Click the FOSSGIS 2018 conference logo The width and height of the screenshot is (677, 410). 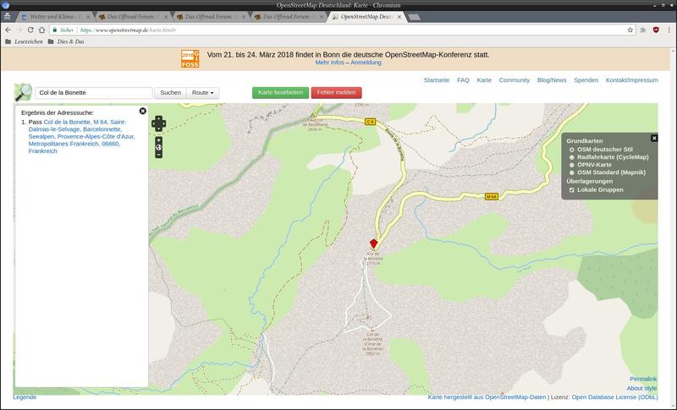point(190,58)
